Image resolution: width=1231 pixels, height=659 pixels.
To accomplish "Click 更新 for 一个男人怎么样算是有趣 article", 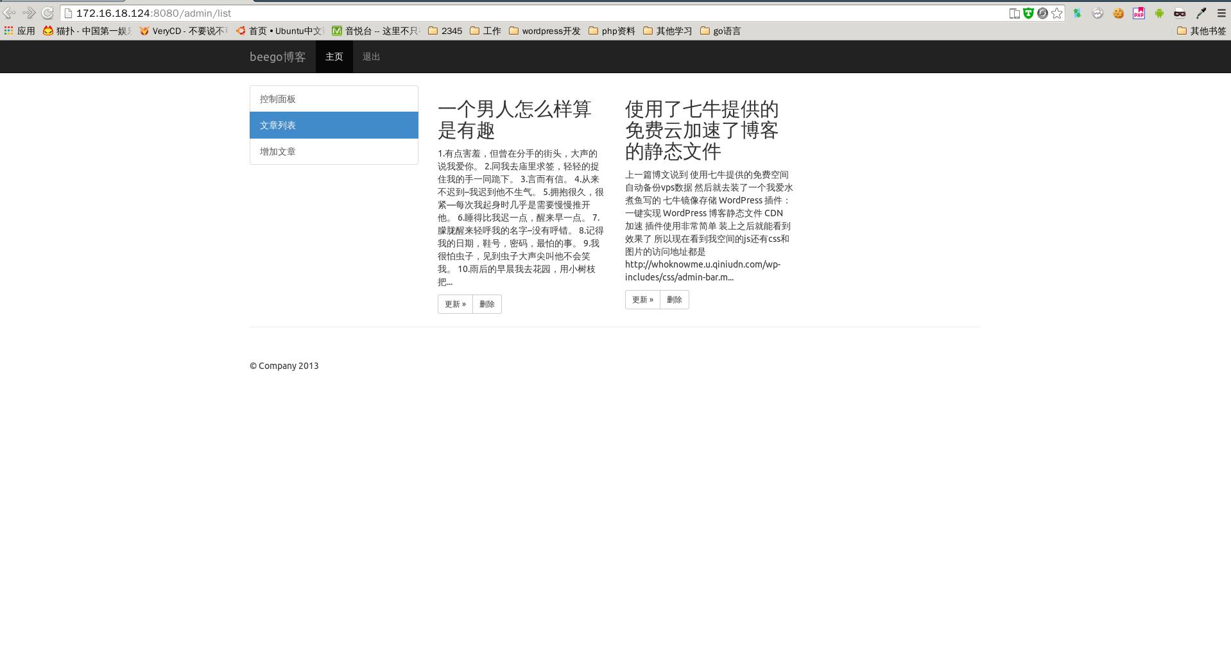I will [x=455, y=304].
